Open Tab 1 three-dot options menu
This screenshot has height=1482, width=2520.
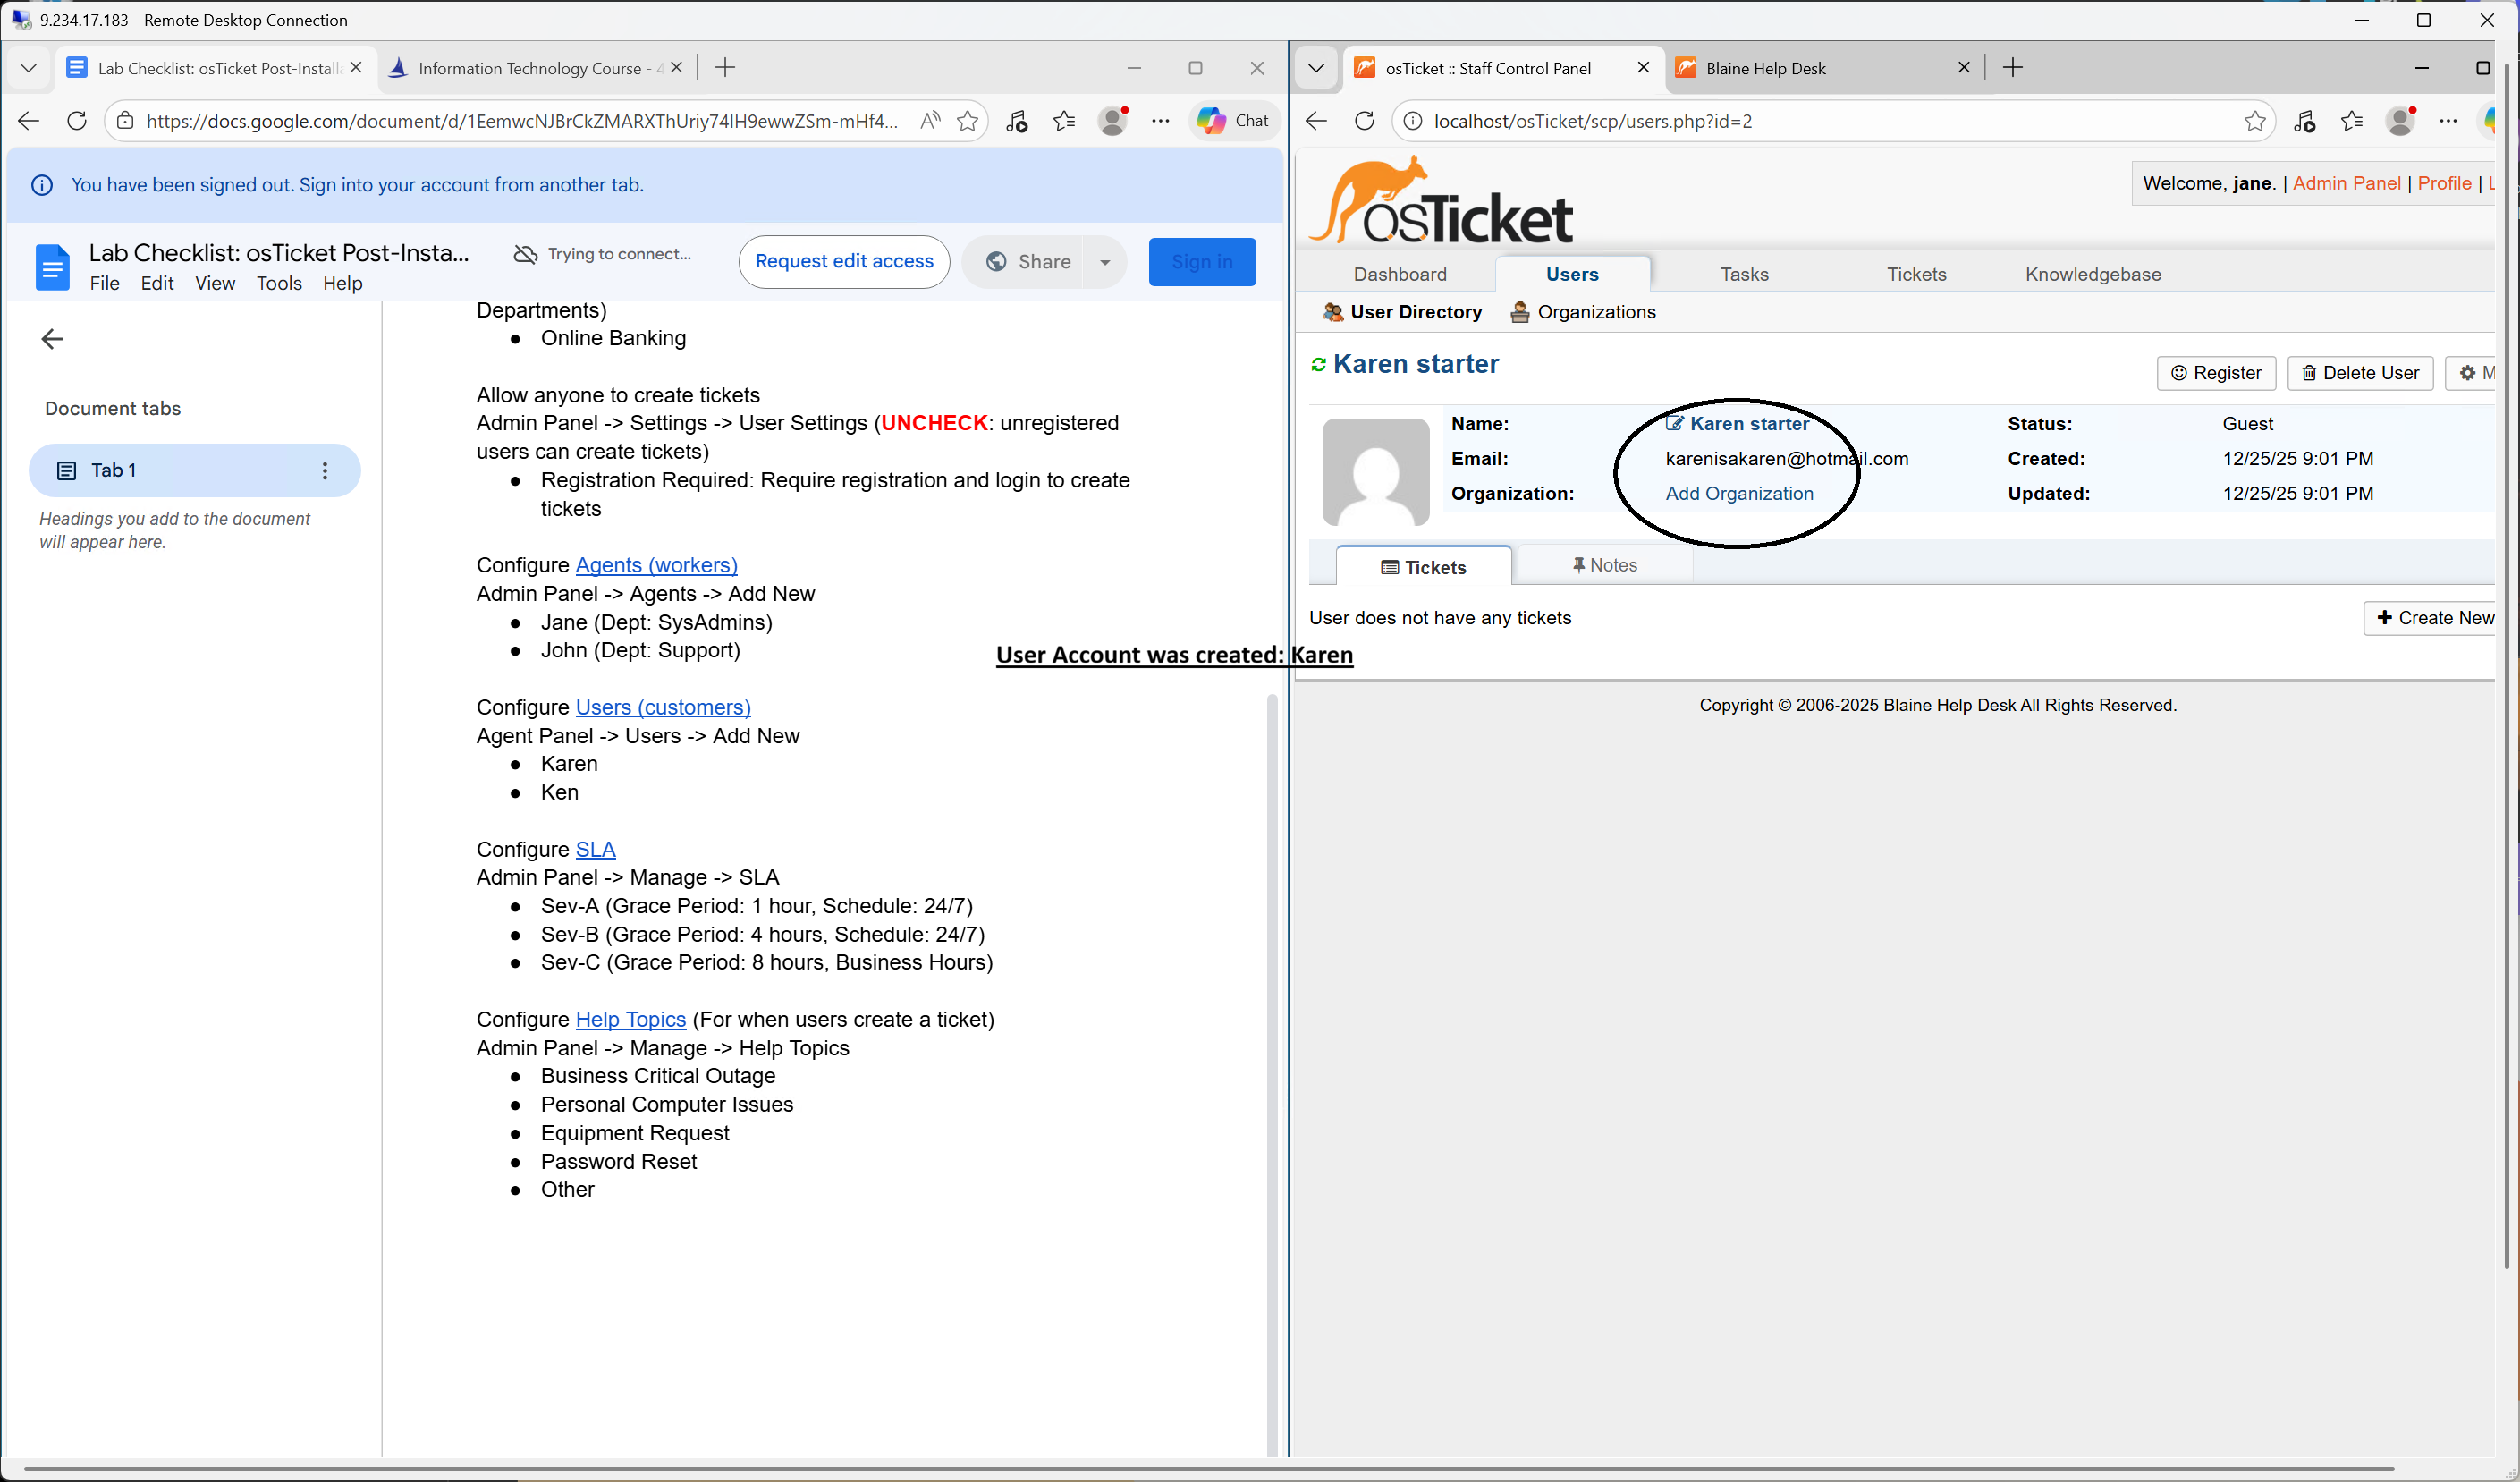[324, 471]
